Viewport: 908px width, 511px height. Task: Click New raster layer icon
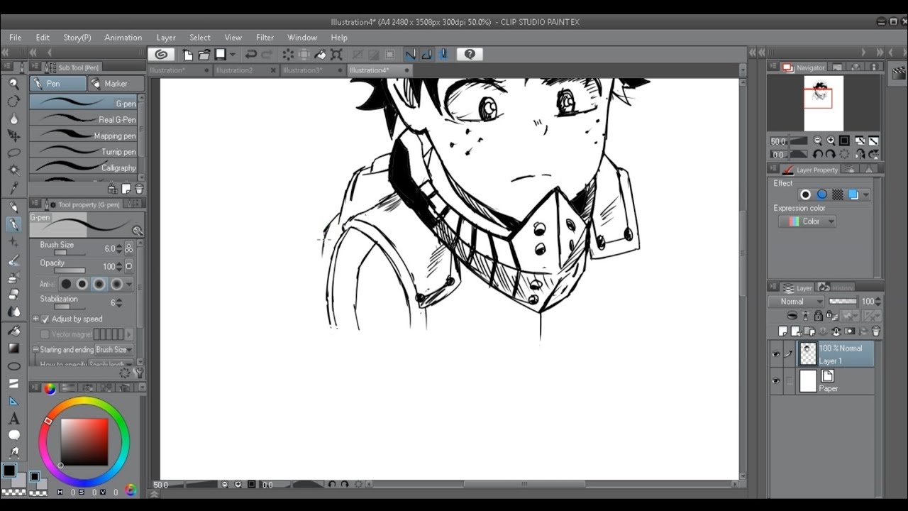click(783, 331)
